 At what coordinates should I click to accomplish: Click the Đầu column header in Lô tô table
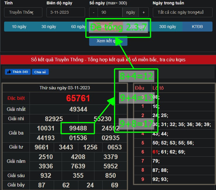click(x=140, y=88)
